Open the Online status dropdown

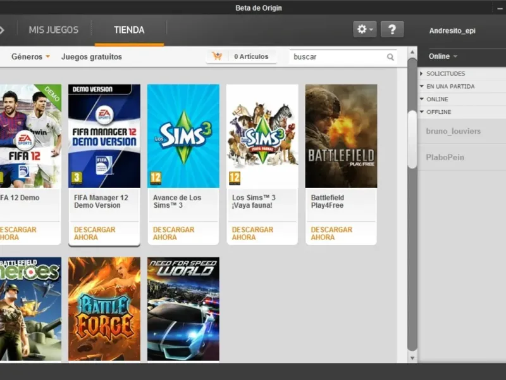(443, 56)
